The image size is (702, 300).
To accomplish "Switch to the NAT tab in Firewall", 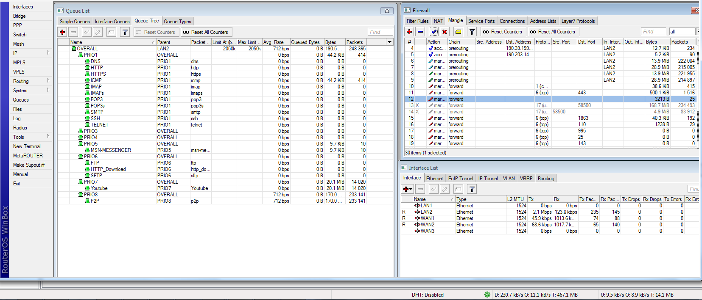I will click(x=438, y=21).
